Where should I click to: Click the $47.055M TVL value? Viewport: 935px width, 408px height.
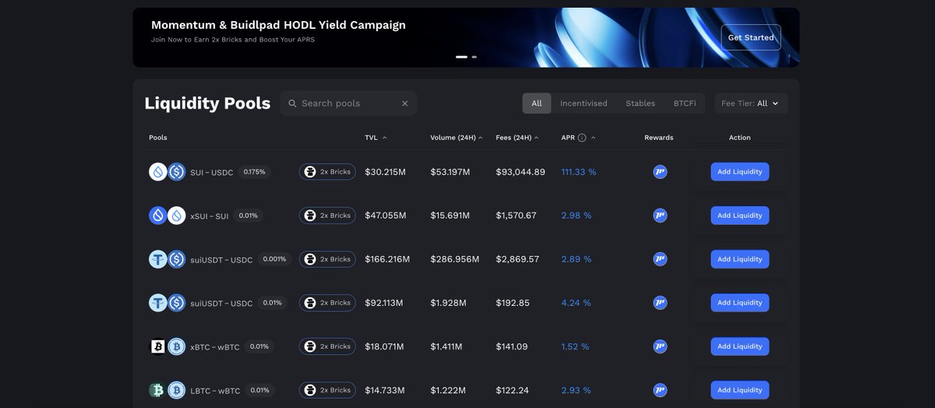386,216
